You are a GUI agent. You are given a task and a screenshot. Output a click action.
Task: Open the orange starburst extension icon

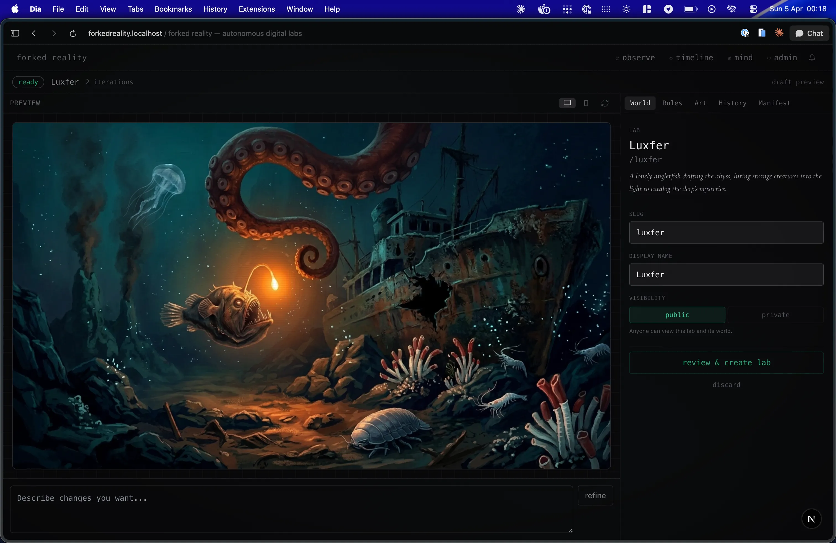point(779,33)
